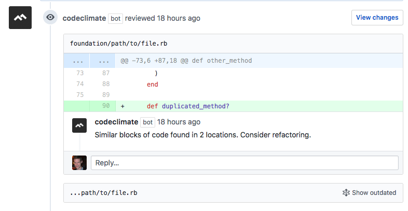Screen dimensions: 408x211
Task: Click the bot badge in review header
Action: click(x=115, y=18)
